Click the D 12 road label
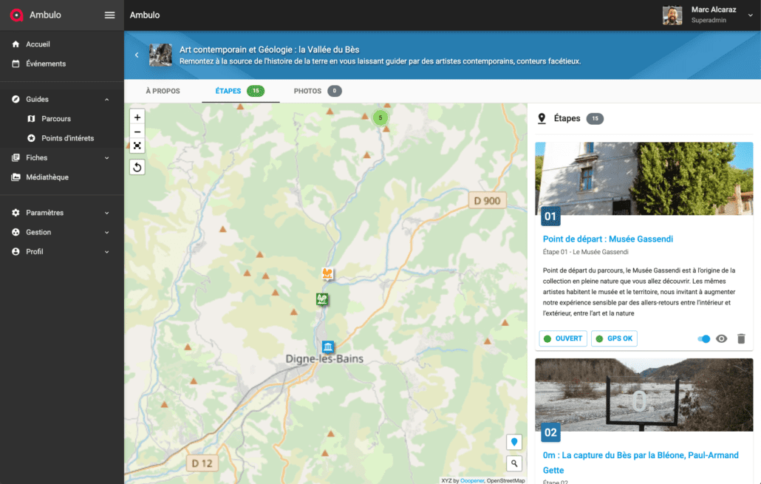Viewport: 761px width, 484px height. point(202,463)
